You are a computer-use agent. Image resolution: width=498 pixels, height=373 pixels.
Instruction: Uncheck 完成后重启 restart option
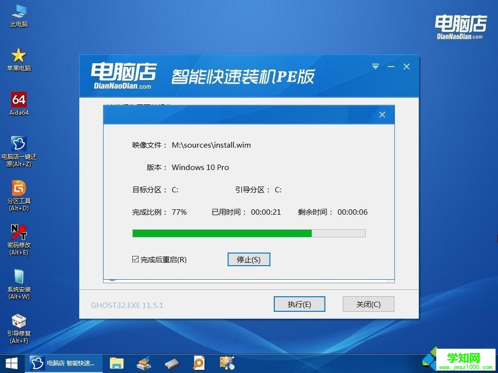coord(135,259)
